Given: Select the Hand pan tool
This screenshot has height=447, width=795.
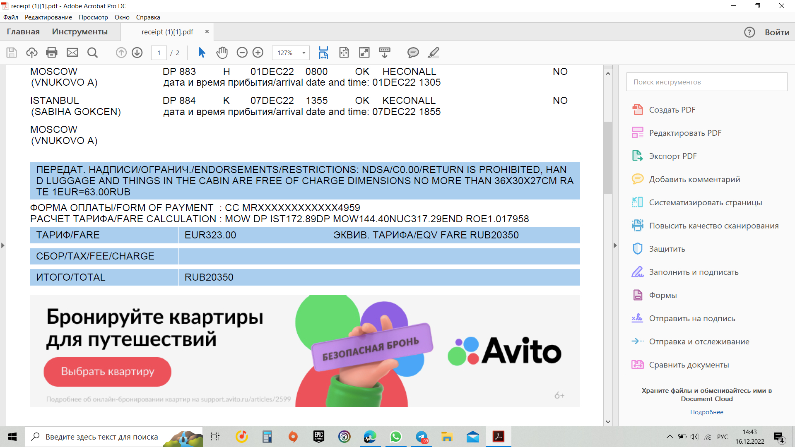Looking at the screenshot, I should (222, 53).
